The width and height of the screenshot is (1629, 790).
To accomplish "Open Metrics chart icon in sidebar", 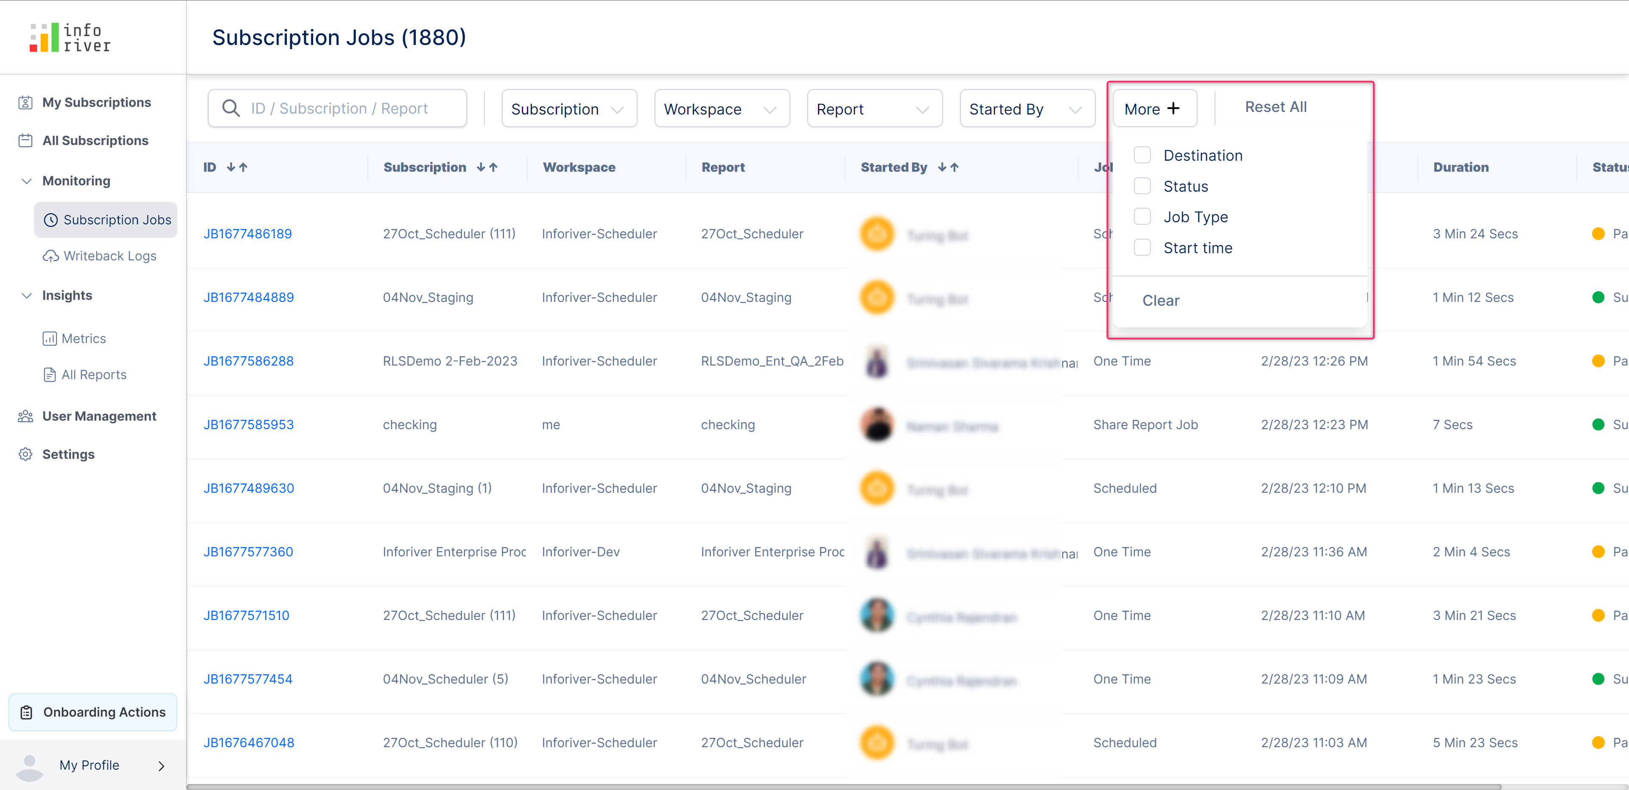I will pyautogui.click(x=49, y=339).
